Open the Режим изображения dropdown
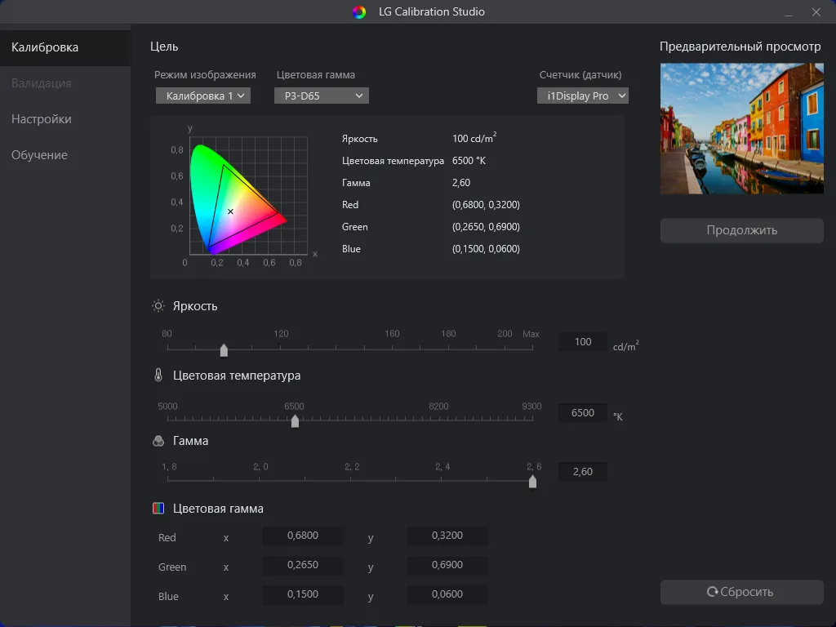This screenshot has height=627, width=836. (x=202, y=96)
